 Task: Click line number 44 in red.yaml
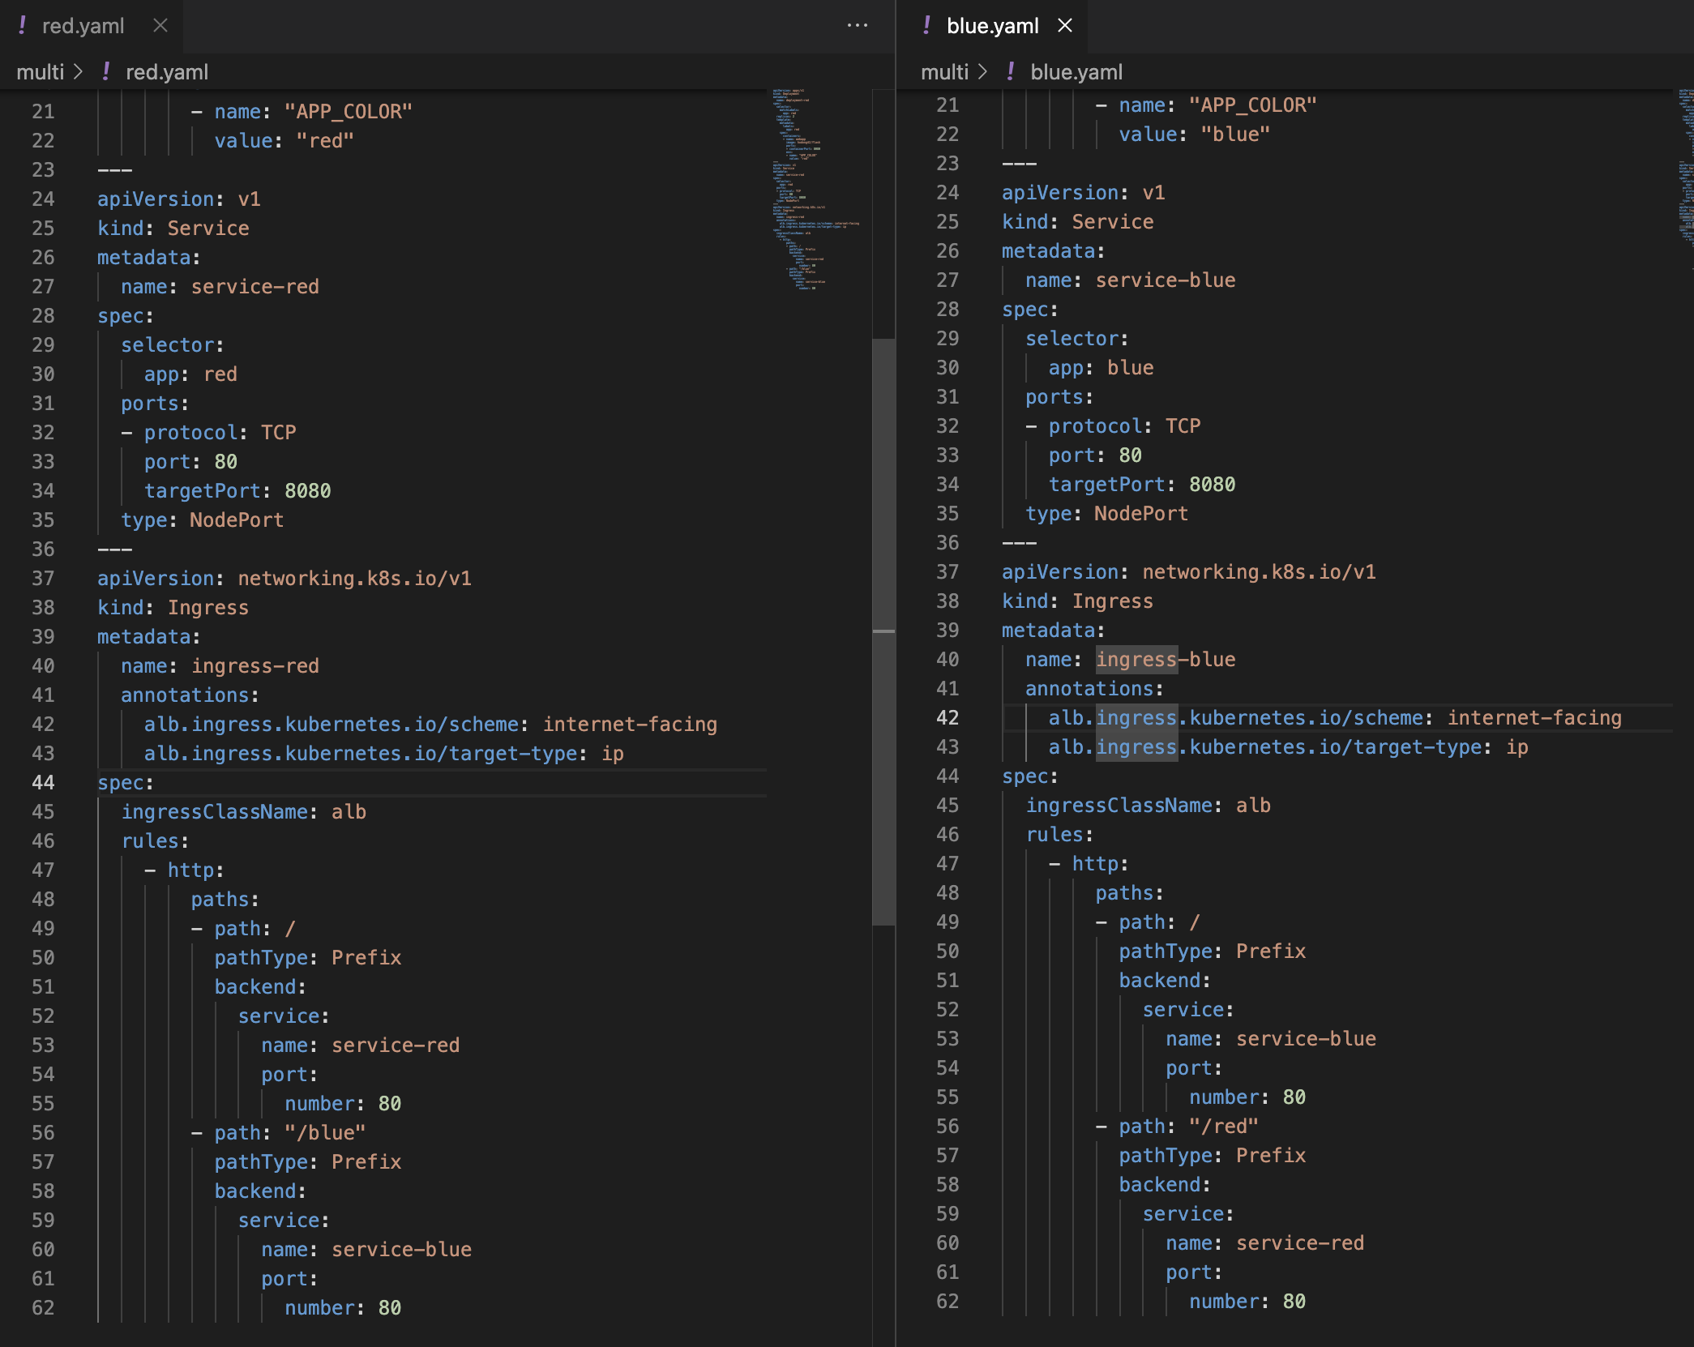click(x=43, y=783)
